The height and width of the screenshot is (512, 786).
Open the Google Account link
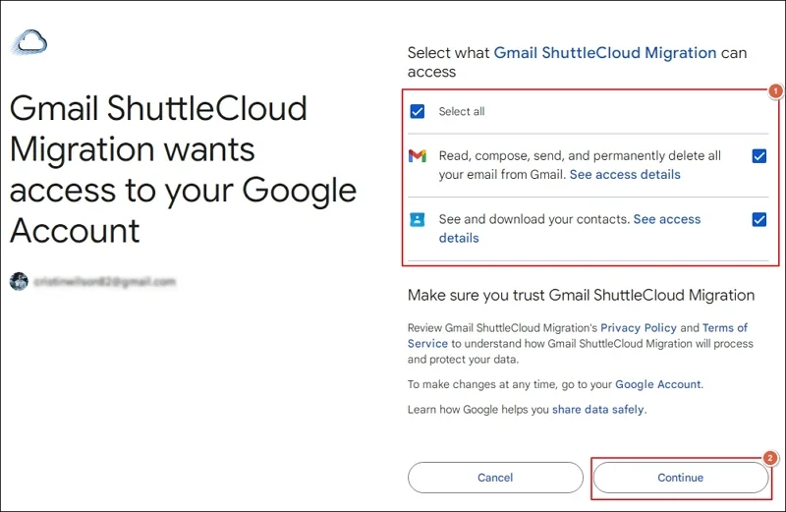pyautogui.click(x=657, y=384)
